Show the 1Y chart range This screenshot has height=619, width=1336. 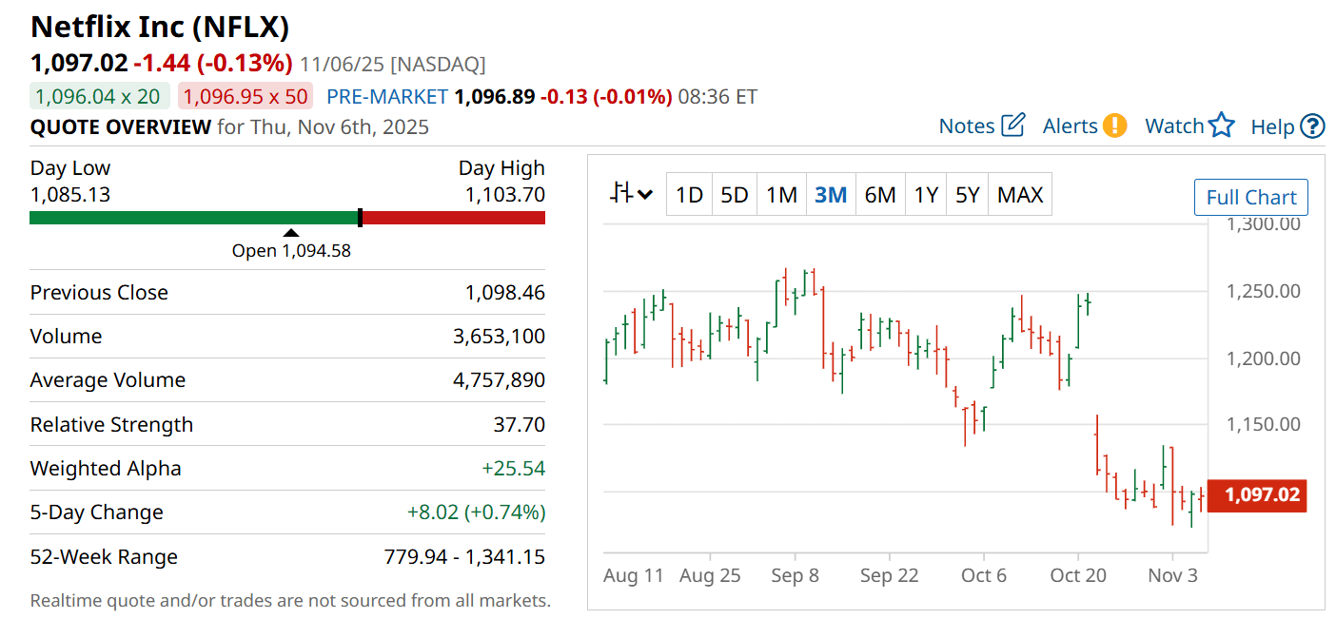[926, 195]
